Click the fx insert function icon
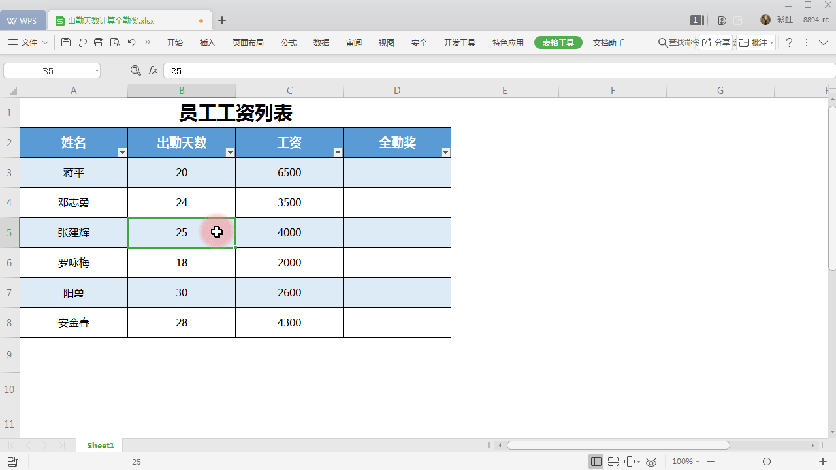 (152, 70)
